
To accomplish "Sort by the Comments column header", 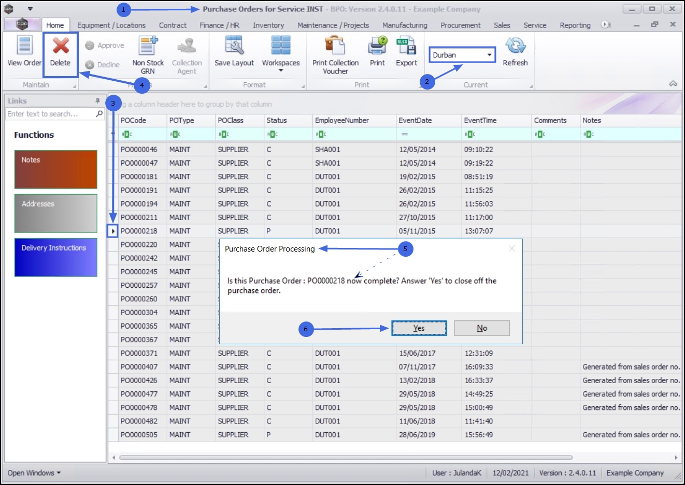I will coord(556,120).
